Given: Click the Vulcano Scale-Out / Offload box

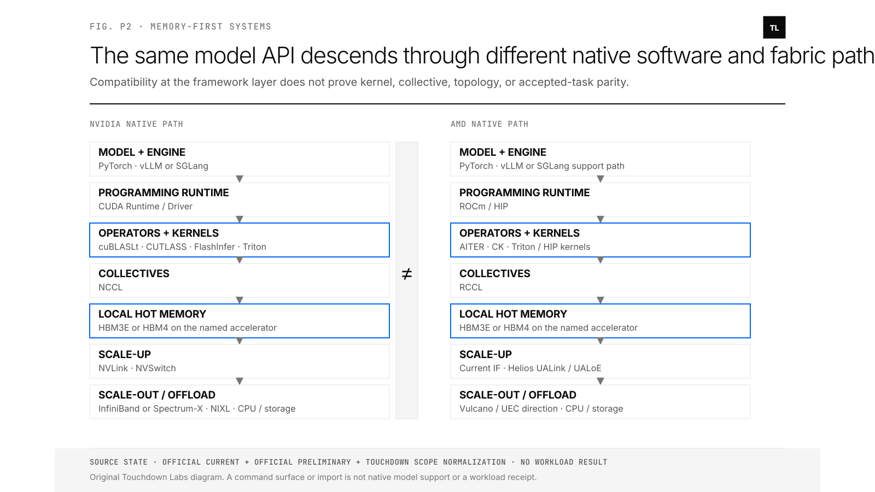Looking at the screenshot, I should 600,402.
